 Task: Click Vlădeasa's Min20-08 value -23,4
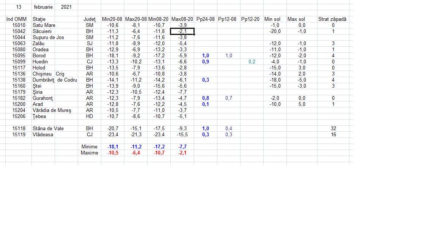coord(113,135)
